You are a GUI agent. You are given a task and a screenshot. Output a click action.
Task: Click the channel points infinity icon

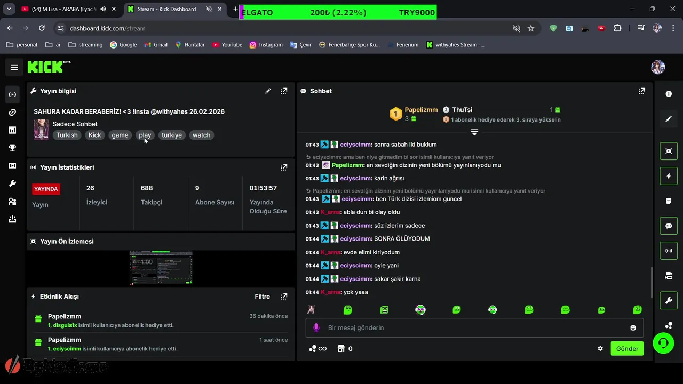pos(318,349)
